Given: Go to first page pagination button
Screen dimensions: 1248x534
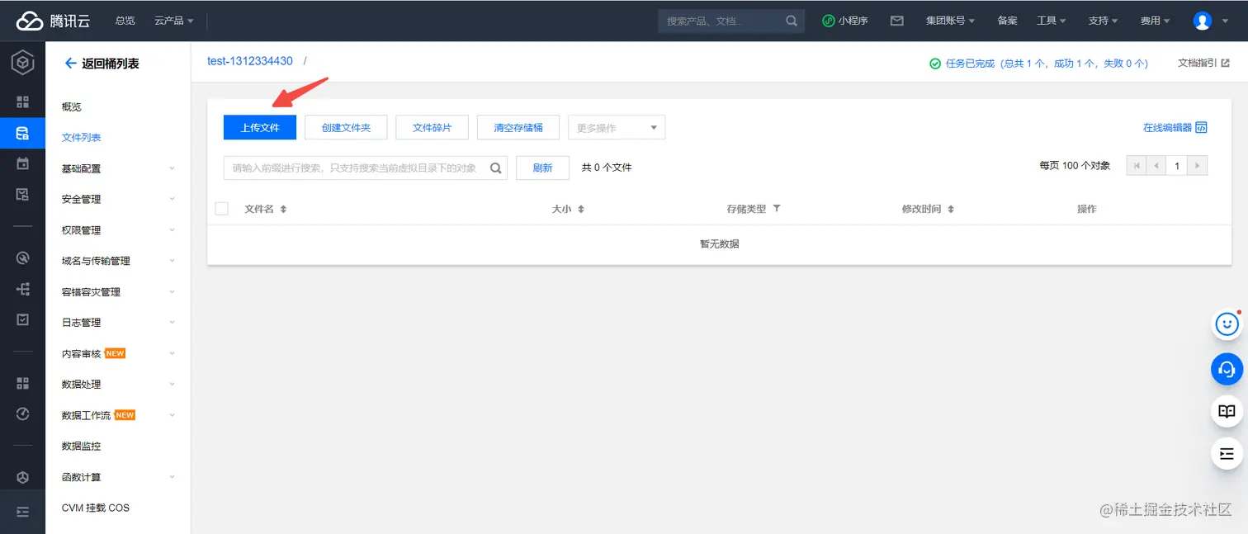Looking at the screenshot, I should [1137, 166].
